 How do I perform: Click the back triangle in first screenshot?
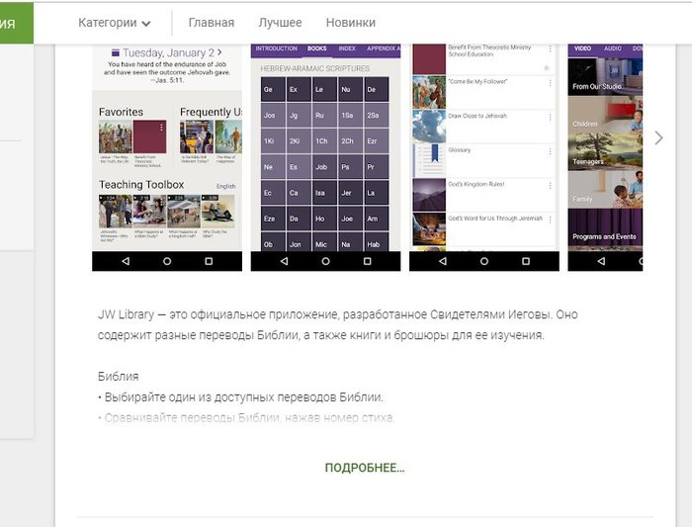point(126,261)
